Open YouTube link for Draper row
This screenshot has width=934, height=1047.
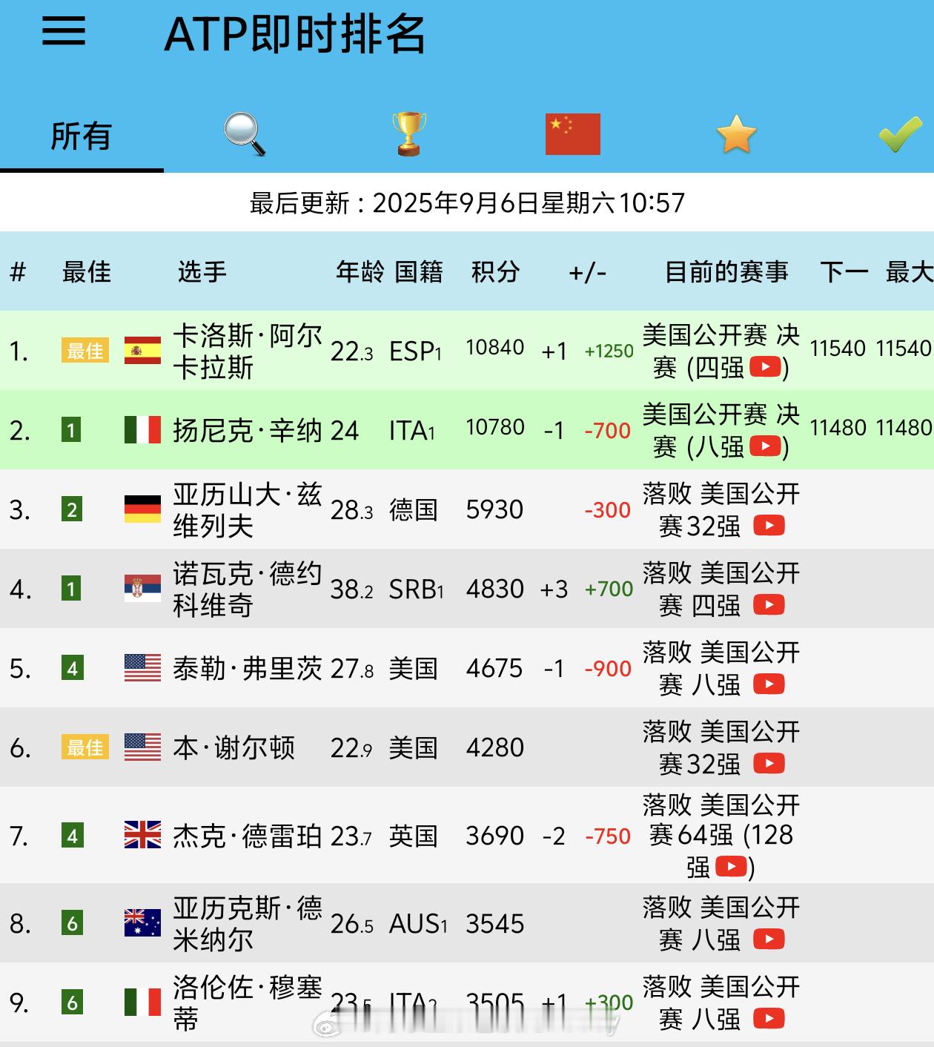[731, 866]
